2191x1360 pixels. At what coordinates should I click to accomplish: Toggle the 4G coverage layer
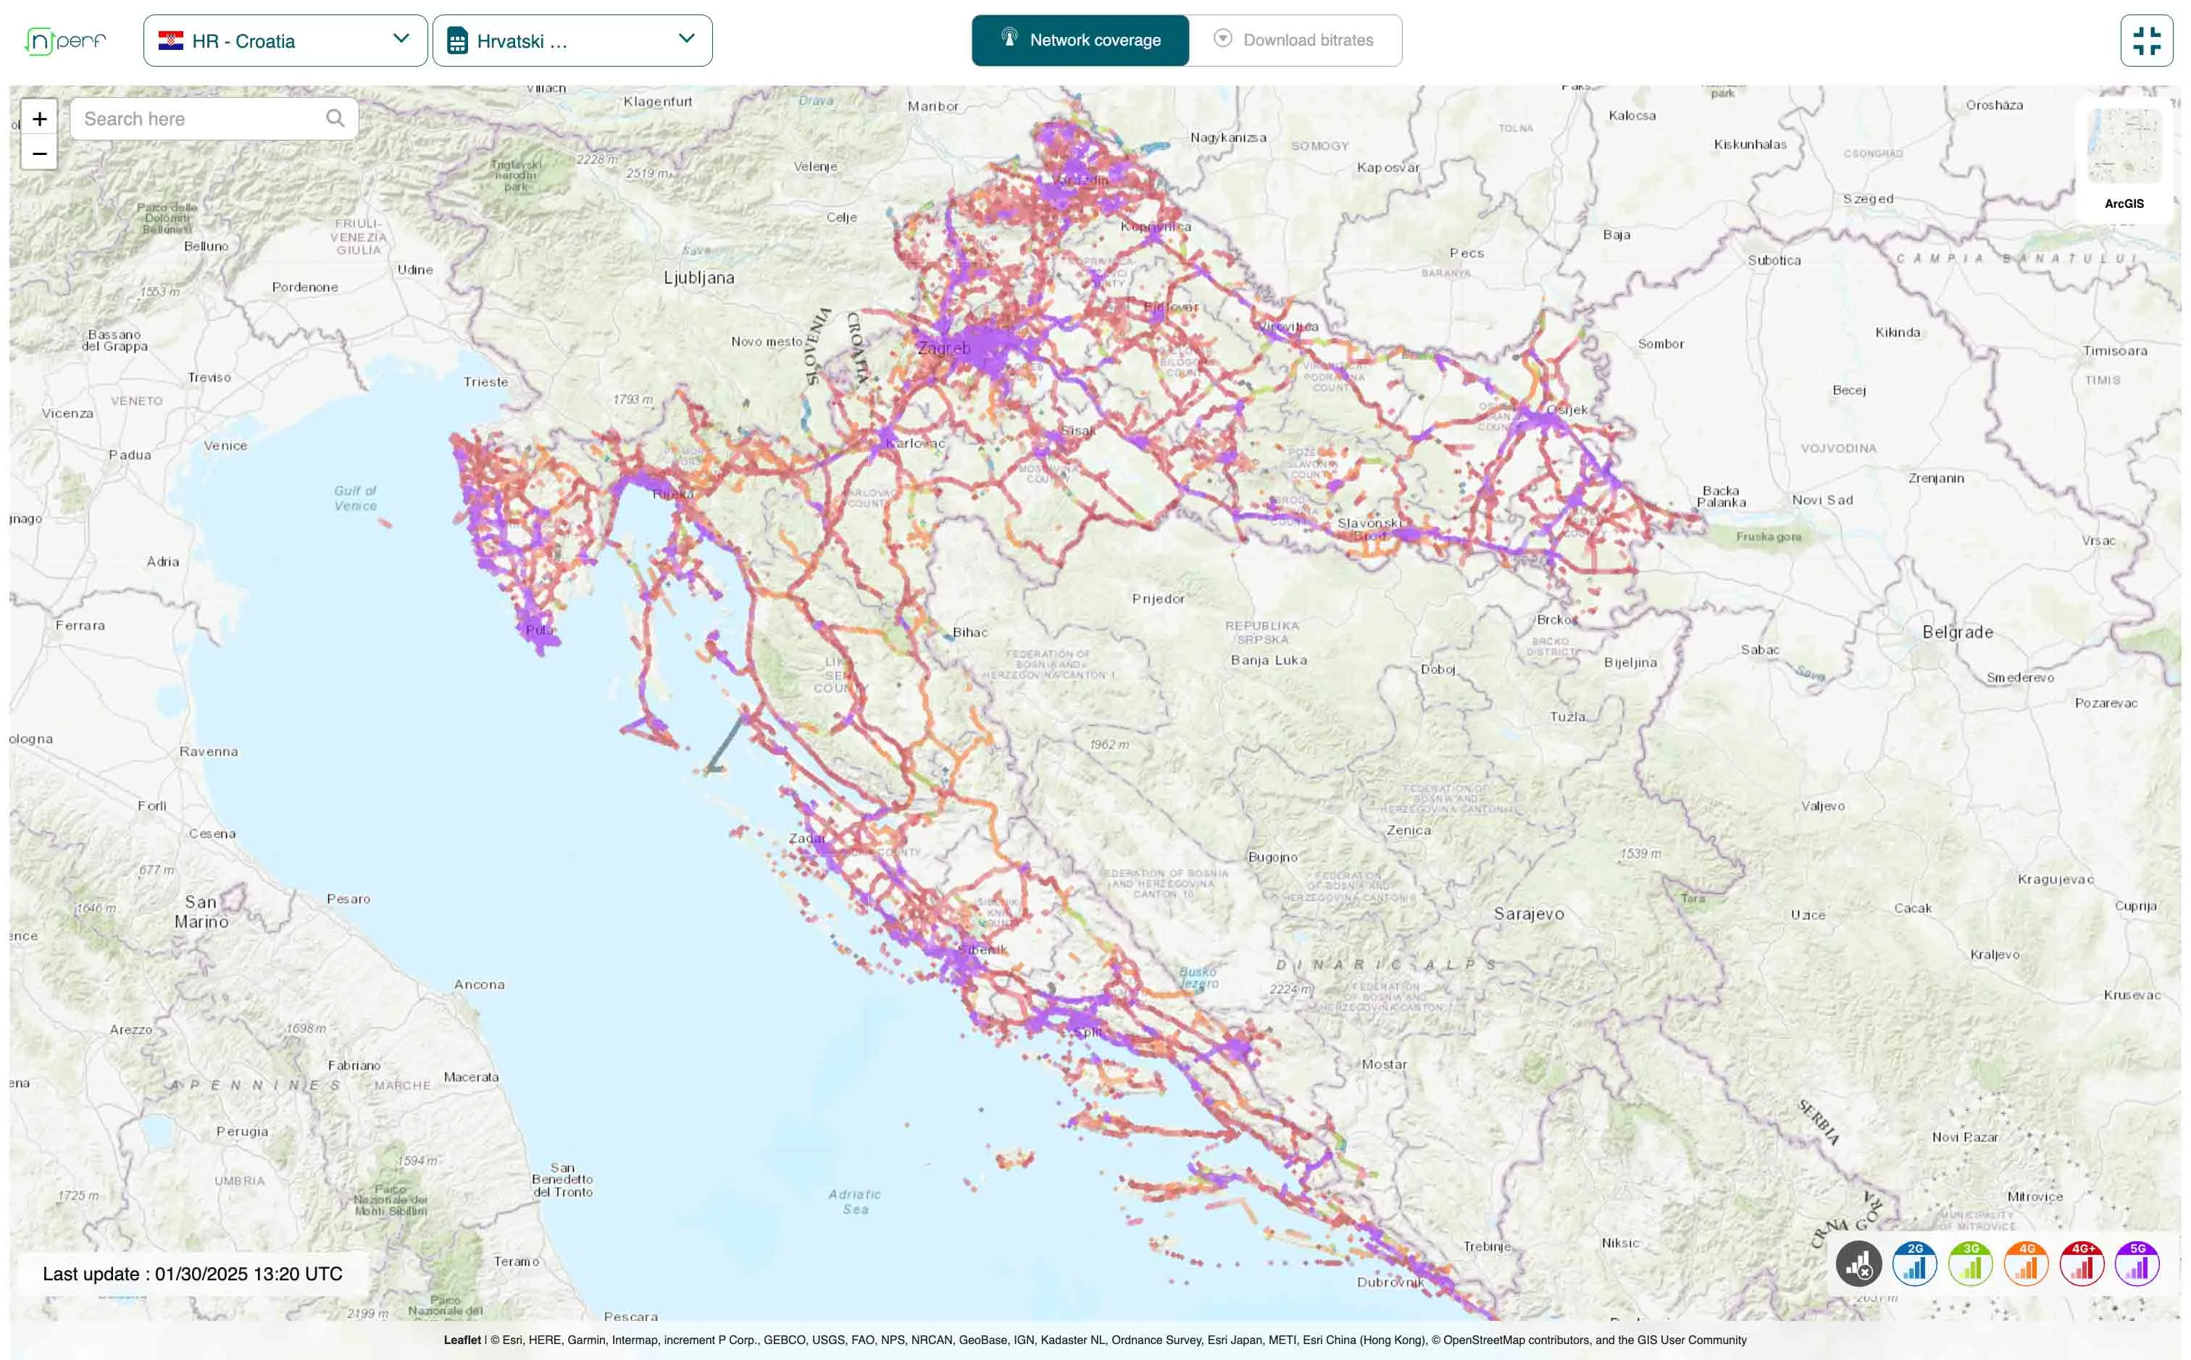point(2027,1264)
